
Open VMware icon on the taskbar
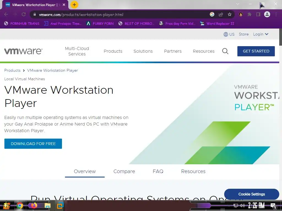(60, 206)
